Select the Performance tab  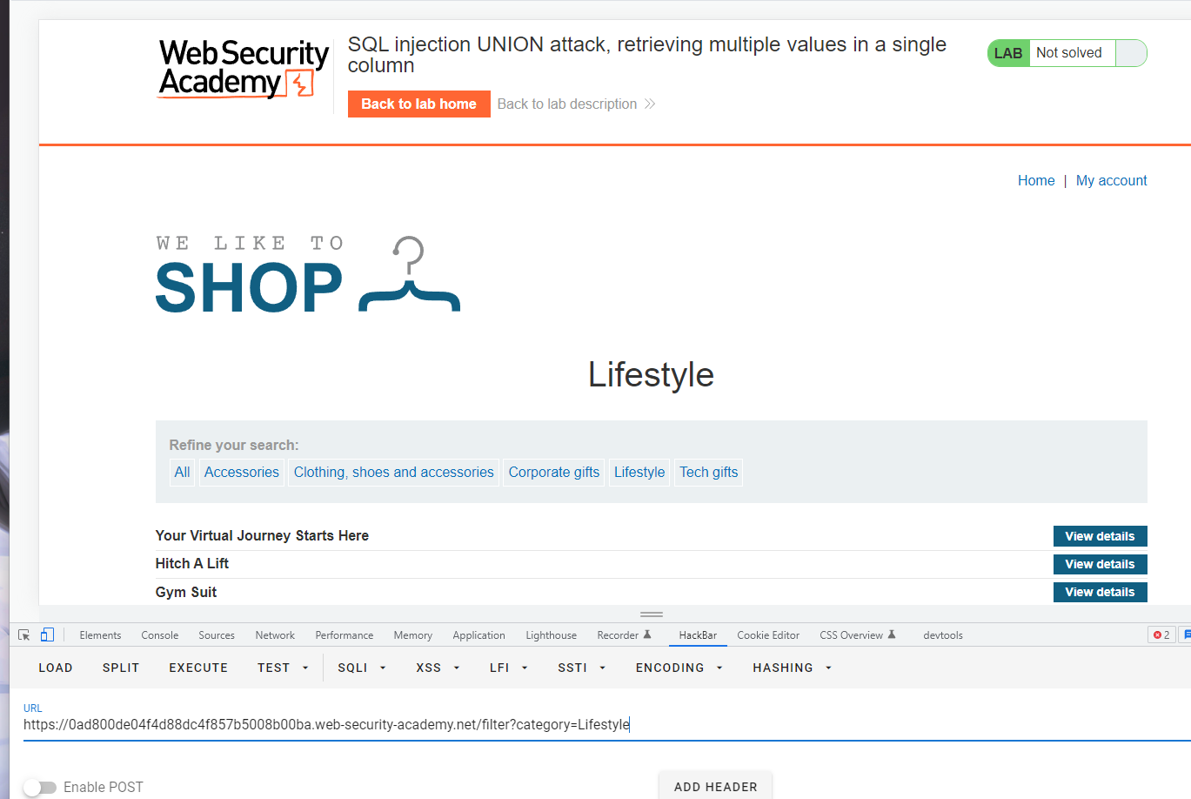coord(345,635)
